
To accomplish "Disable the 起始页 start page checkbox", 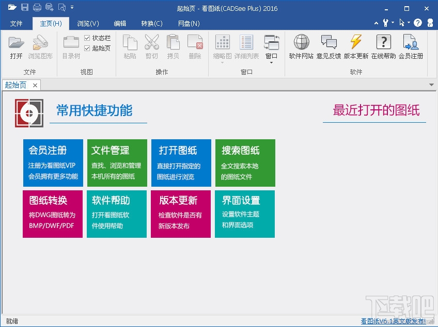I will point(88,47).
